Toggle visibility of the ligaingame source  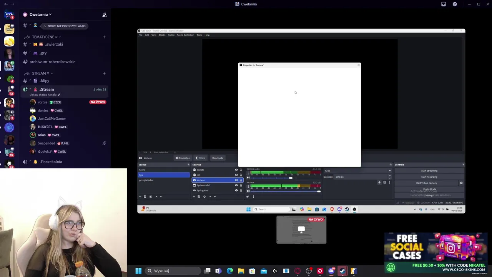coord(236,190)
